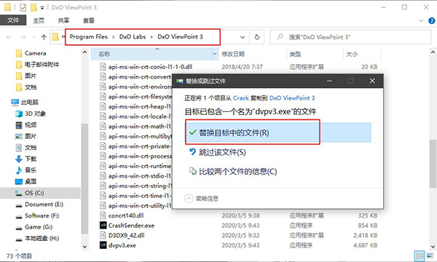Open the 名称 column filter dropdown

[215, 54]
